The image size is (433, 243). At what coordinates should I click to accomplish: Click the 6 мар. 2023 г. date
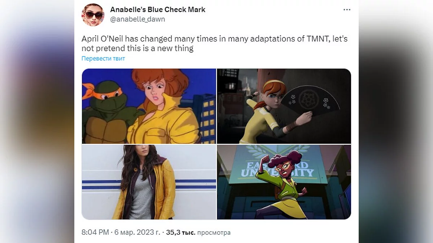(138, 233)
